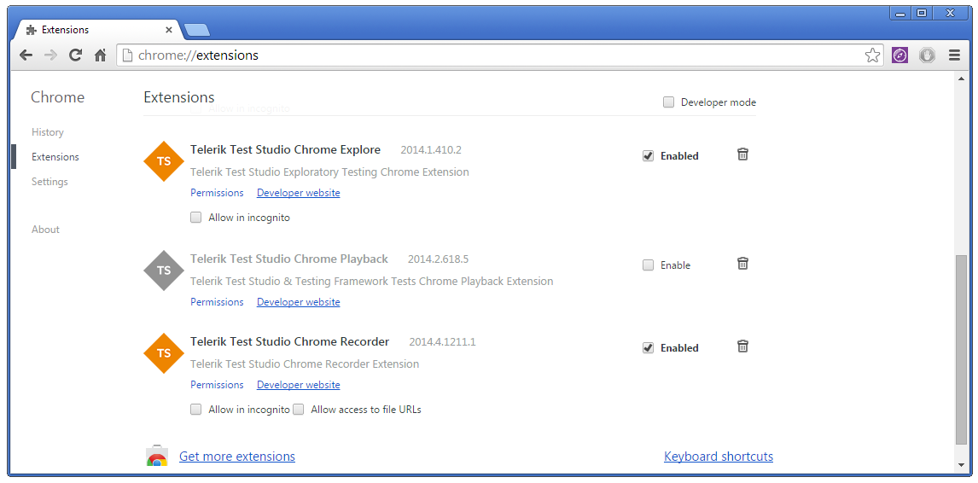978x483 pixels.
Task: Open Developer website for Chrome Recorder
Action: [x=298, y=385]
